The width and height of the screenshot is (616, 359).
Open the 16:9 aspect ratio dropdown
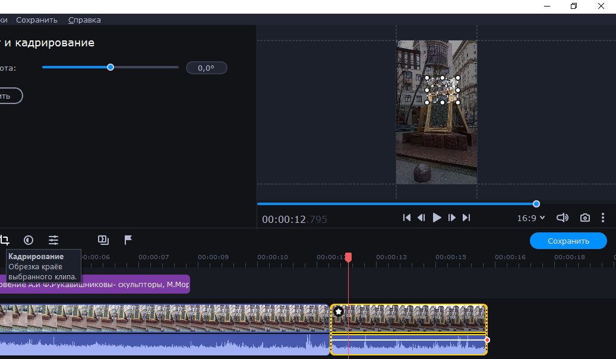click(x=530, y=218)
